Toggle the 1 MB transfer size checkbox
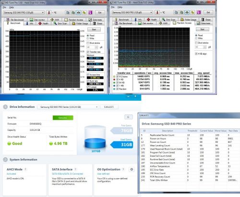This screenshot has width=240, height=197. click(x=118, y=86)
